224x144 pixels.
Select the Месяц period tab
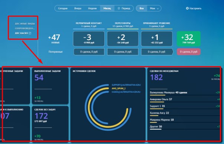pos(107,9)
